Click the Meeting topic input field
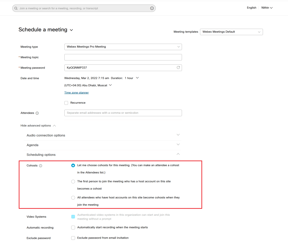Image resolution: width=288 pixels, height=244 pixels. [123, 57]
